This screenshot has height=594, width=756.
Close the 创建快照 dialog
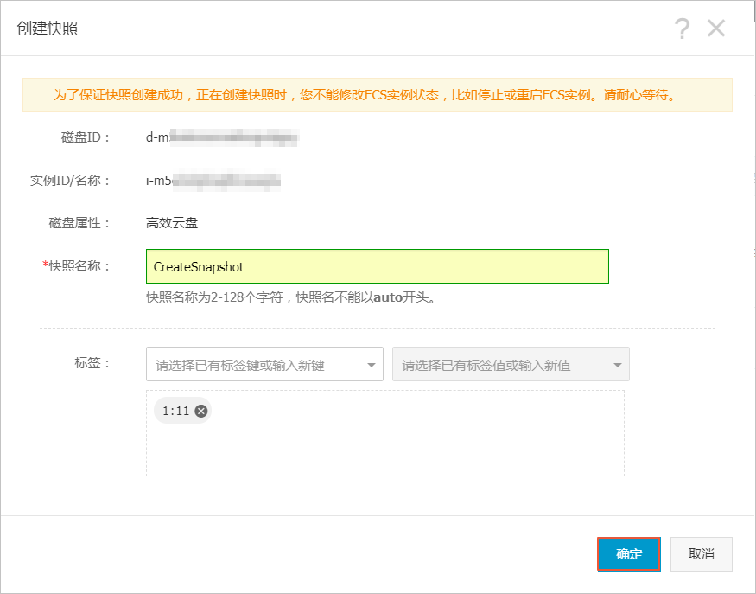coord(716,29)
